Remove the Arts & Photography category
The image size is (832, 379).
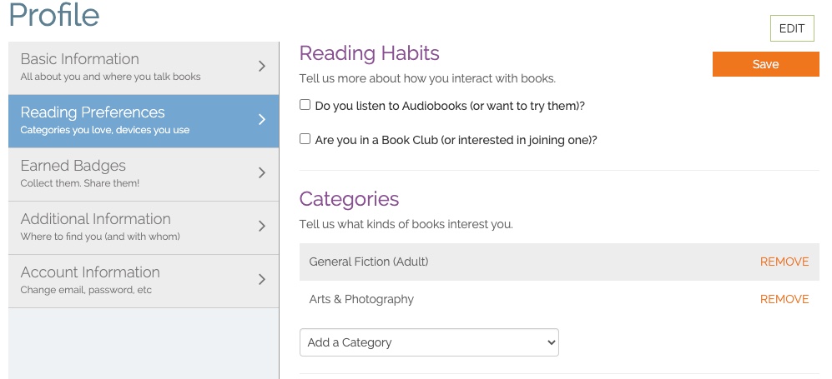784,299
